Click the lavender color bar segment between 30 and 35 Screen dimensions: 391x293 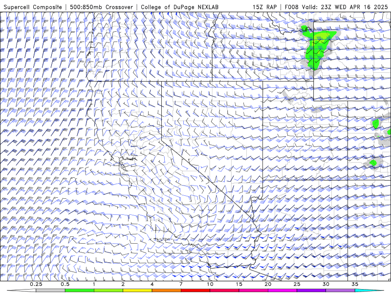[340, 291]
